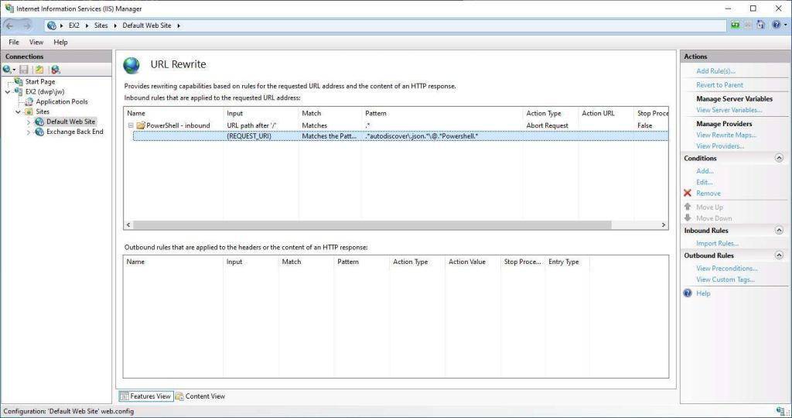Viewport: 792px width, 418px height.
Task: Click the Add Rule(s)... link
Action: click(715, 71)
